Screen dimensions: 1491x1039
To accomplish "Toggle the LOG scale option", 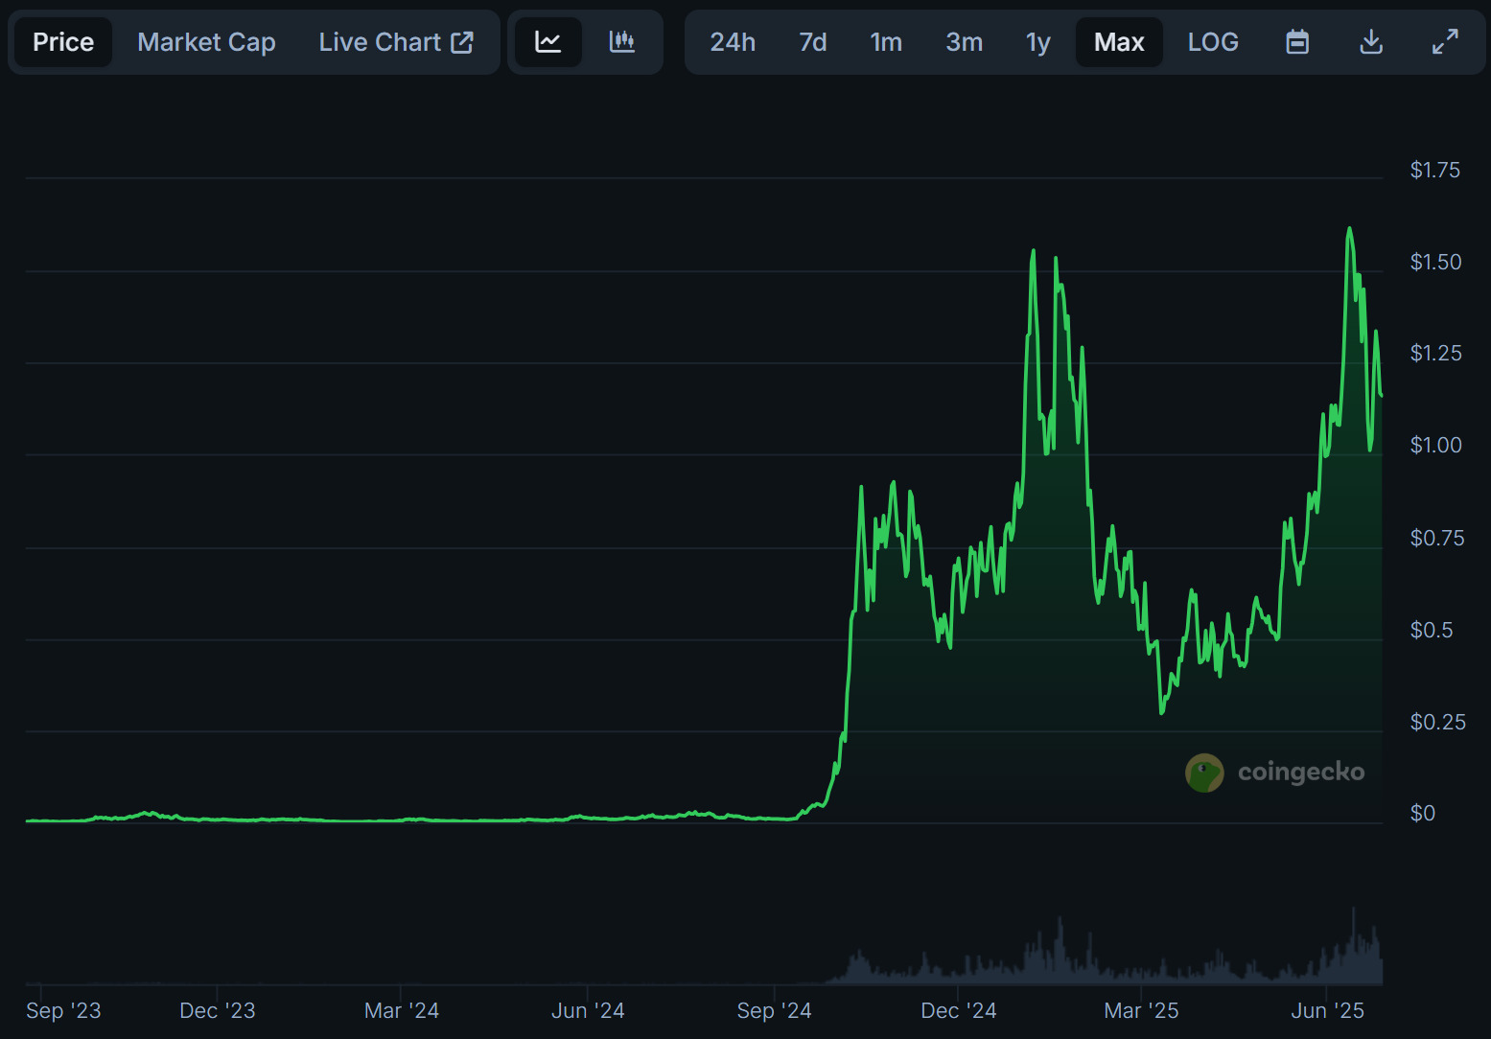I will 1212,42.
